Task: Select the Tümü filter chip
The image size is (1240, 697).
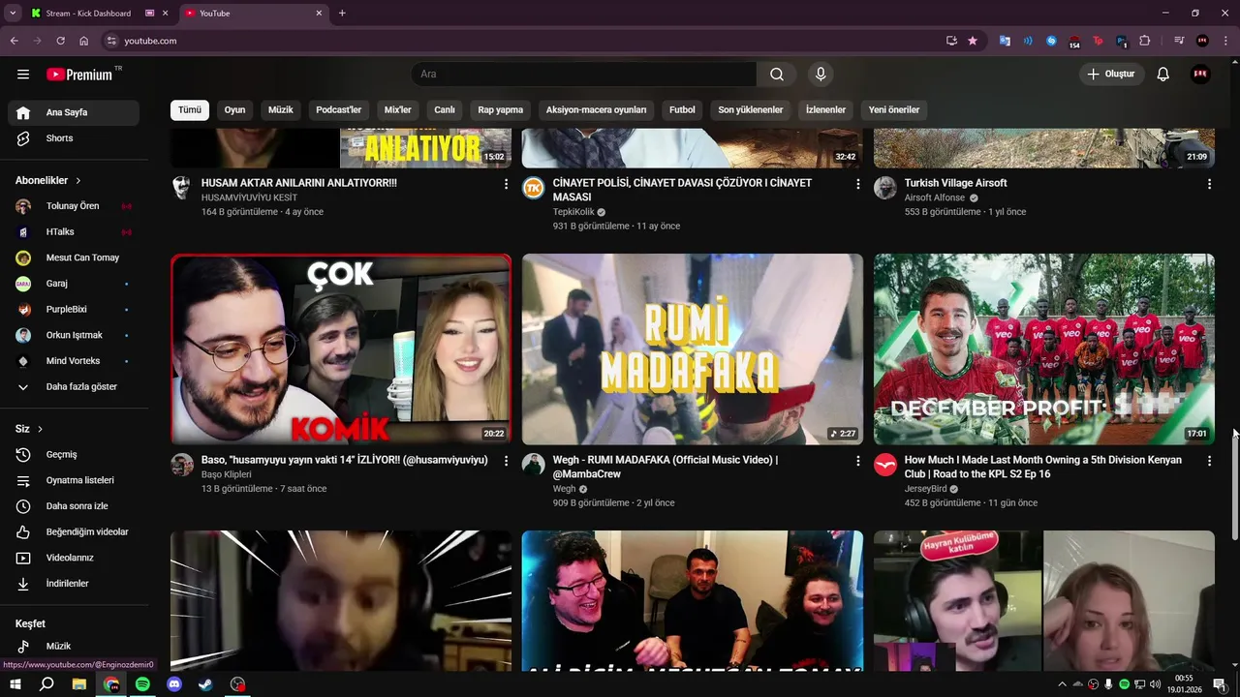Action: click(x=190, y=110)
